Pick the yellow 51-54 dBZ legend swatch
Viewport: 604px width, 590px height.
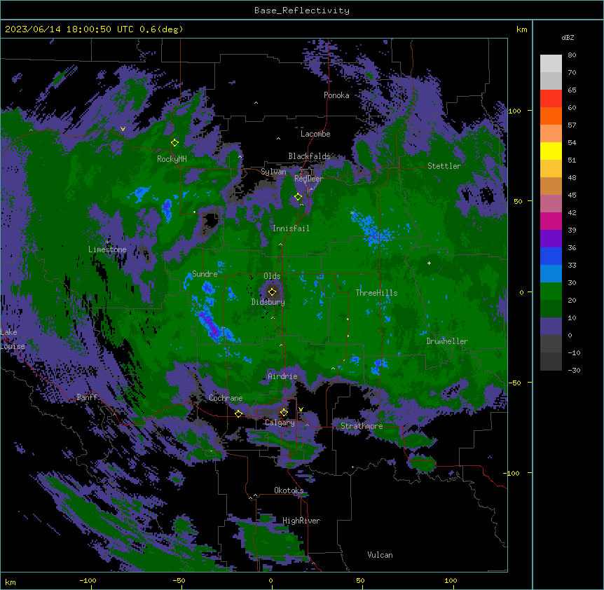pyautogui.click(x=551, y=151)
